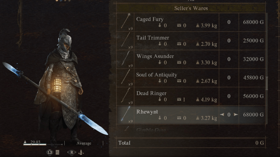
Task: Click the carry weight bar at 29.03
Action: coord(43,144)
